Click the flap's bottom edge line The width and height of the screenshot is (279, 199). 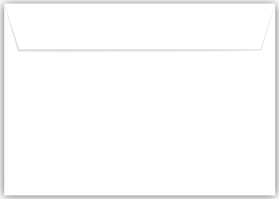pos(139,50)
